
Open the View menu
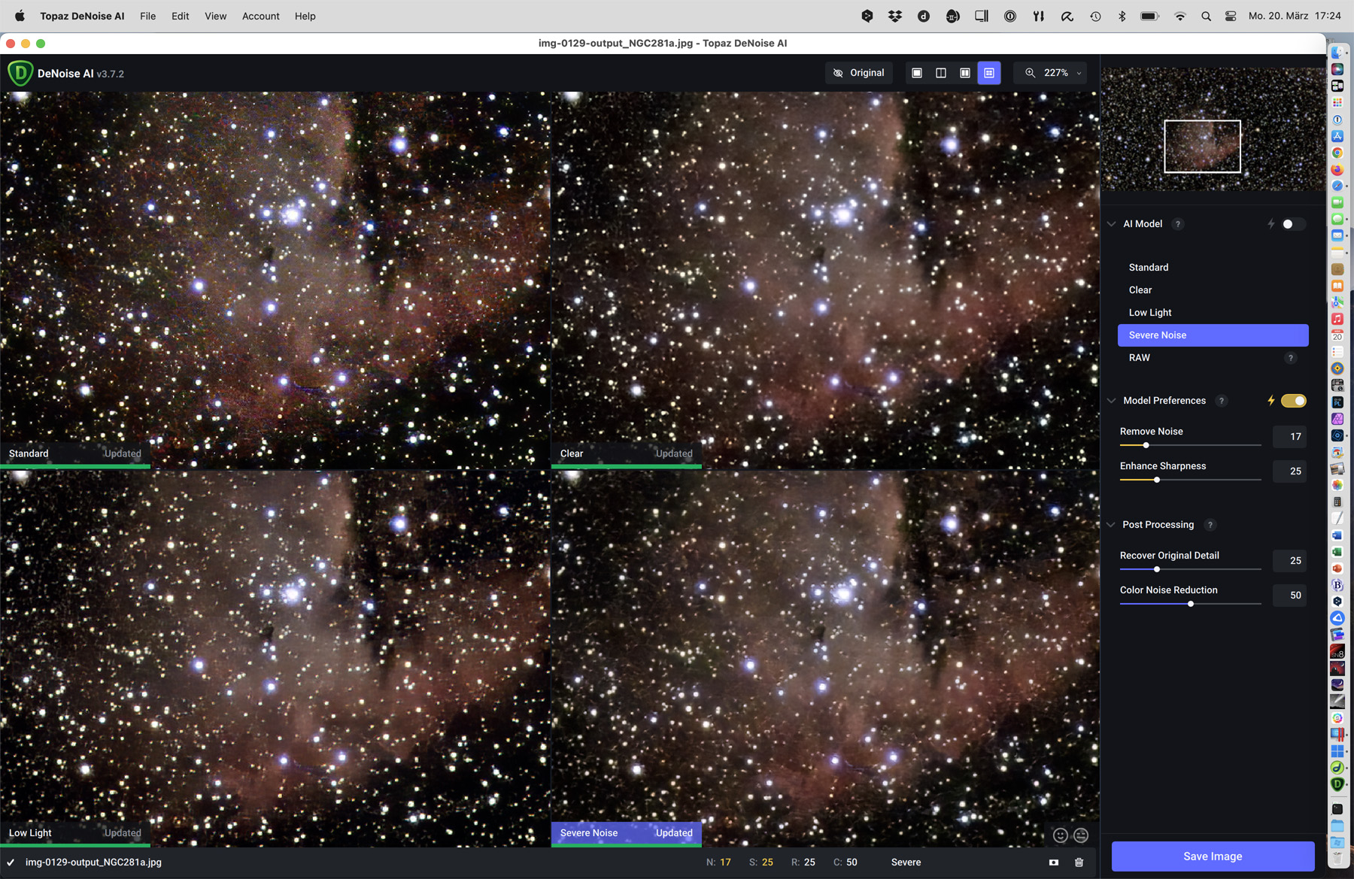[215, 16]
